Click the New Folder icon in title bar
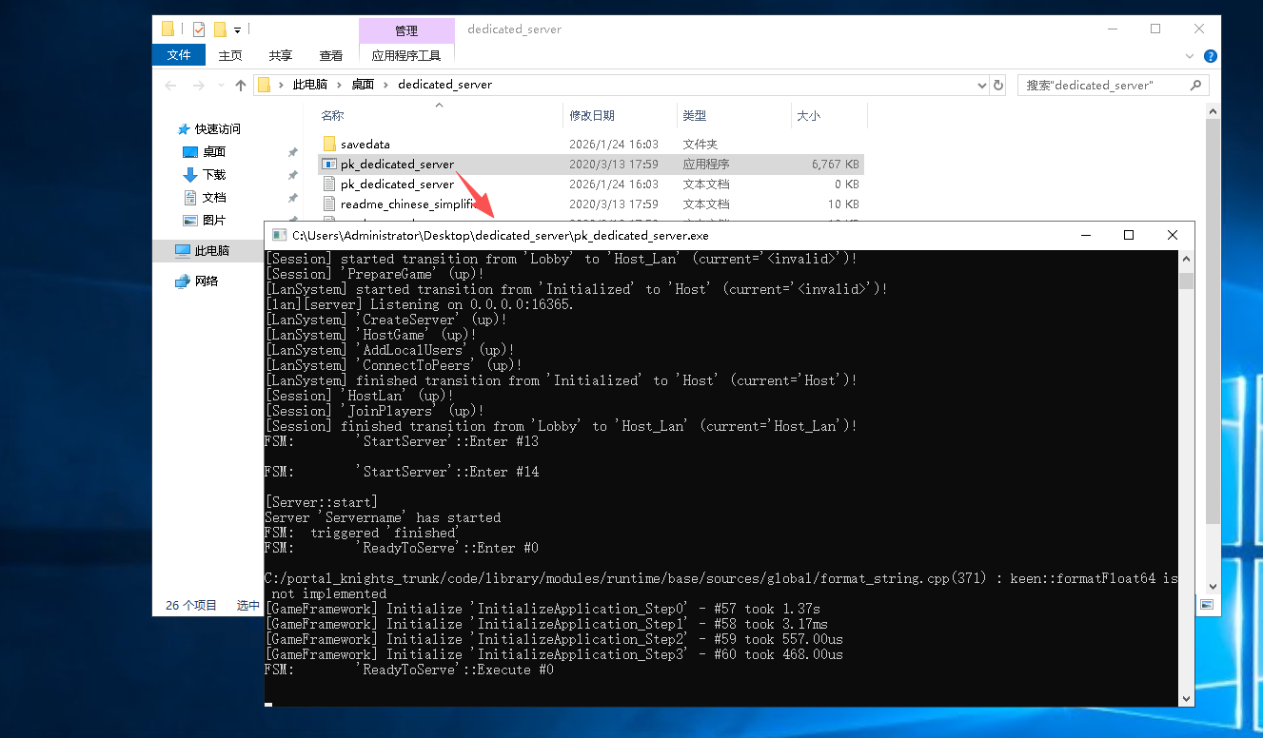This screenshot has width=1263, height=738. coord(220,29)
